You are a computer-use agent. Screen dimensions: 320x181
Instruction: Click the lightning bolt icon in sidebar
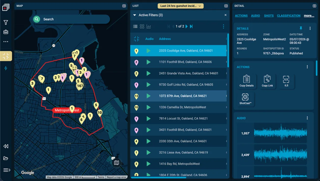pyautogui.click(x=6, y=68)
